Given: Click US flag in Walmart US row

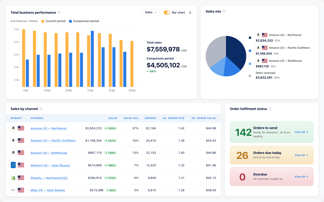Looking at the screenshot, I should point(21,165).
